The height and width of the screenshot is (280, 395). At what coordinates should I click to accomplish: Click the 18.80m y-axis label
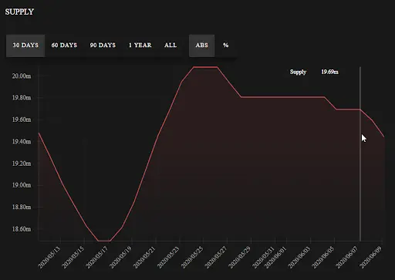click(22, 207)
